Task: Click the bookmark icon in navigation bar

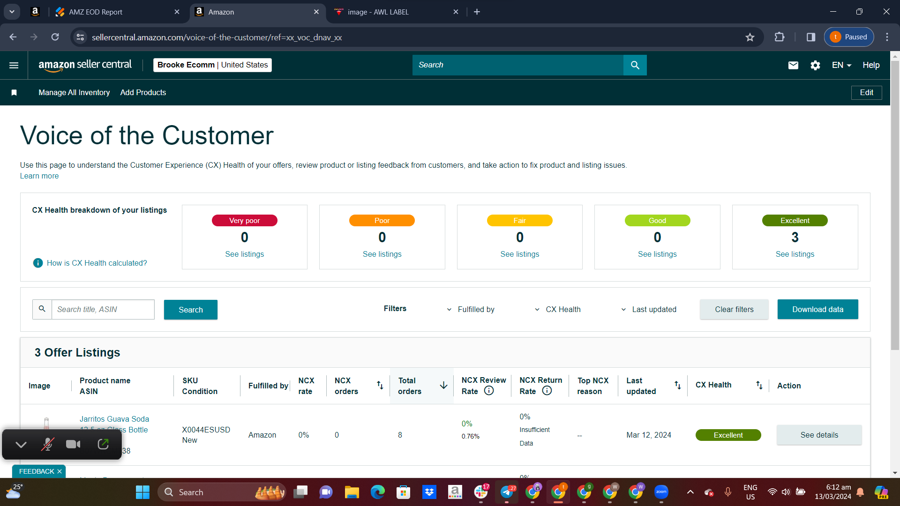Action: tap(14, 92)
